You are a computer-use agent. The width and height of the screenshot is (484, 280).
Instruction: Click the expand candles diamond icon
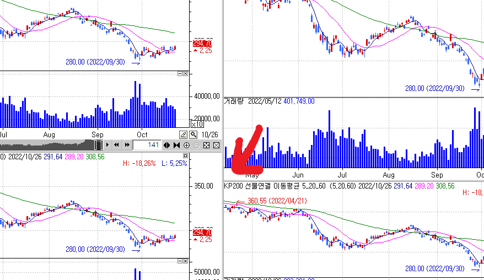(166, 145)
